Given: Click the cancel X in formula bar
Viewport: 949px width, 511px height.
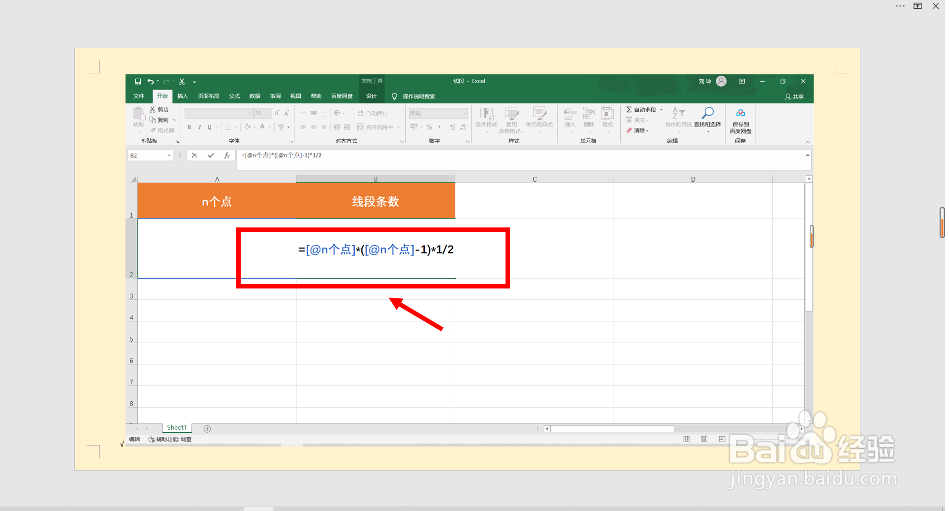Looking at the screenshot, I should 194,156.
